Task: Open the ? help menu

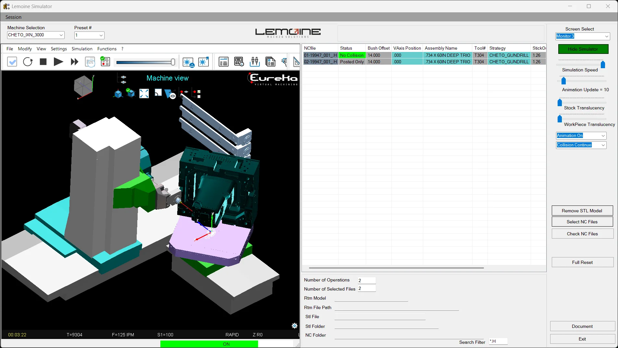Action: 122,49
